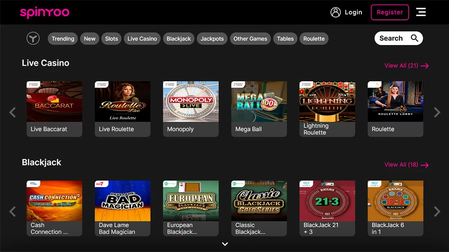Click the magnifying glass search icon
Image resolution: width=449 pixels, height=252 pixels.
414,38
